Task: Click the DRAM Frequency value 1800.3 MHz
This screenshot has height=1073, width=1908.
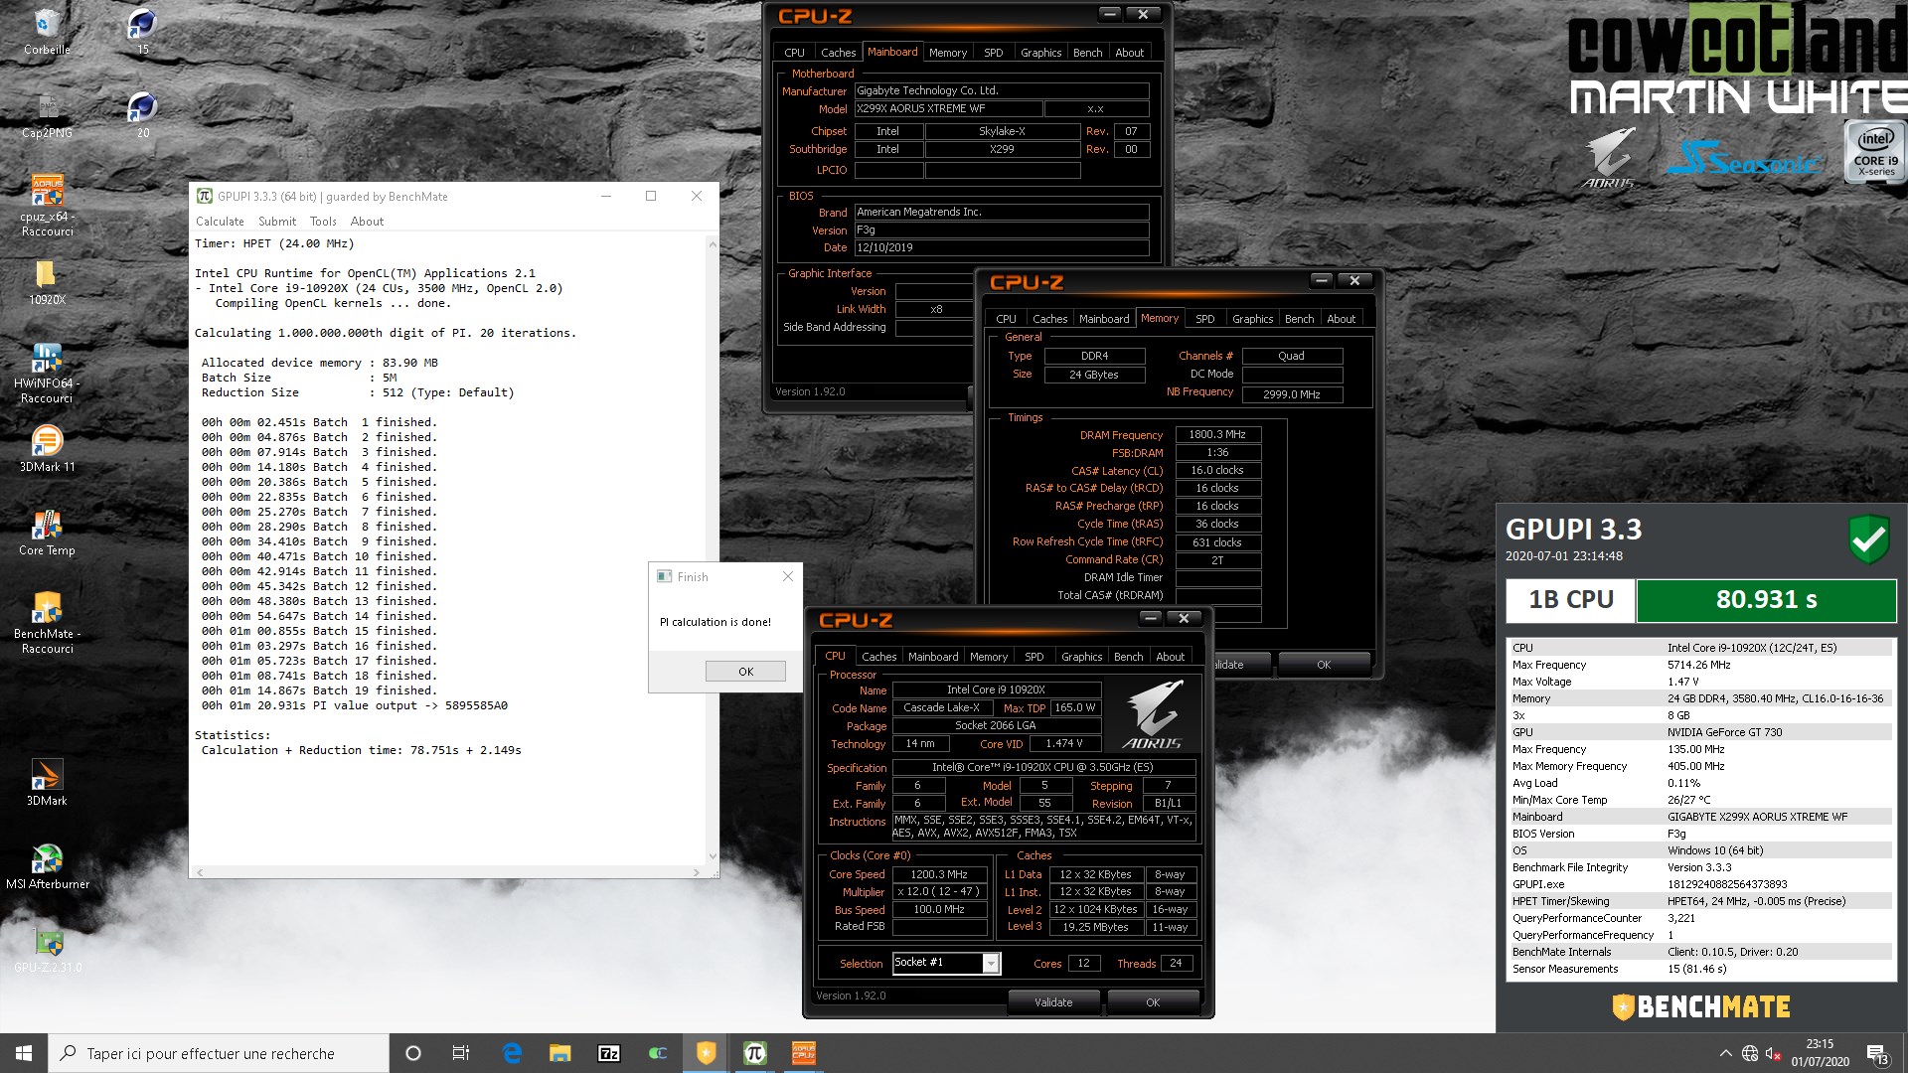Action: tap(1217, 435)
